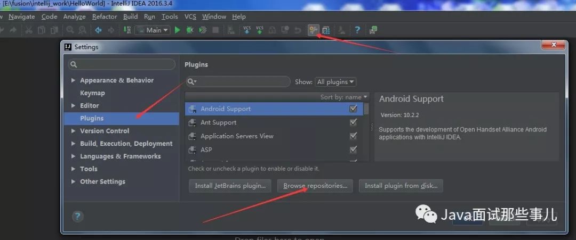Click the Run with Coverage icon
576x240 pixels.
203,30
